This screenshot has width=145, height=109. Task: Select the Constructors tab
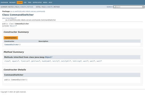[x=11, y=38]
